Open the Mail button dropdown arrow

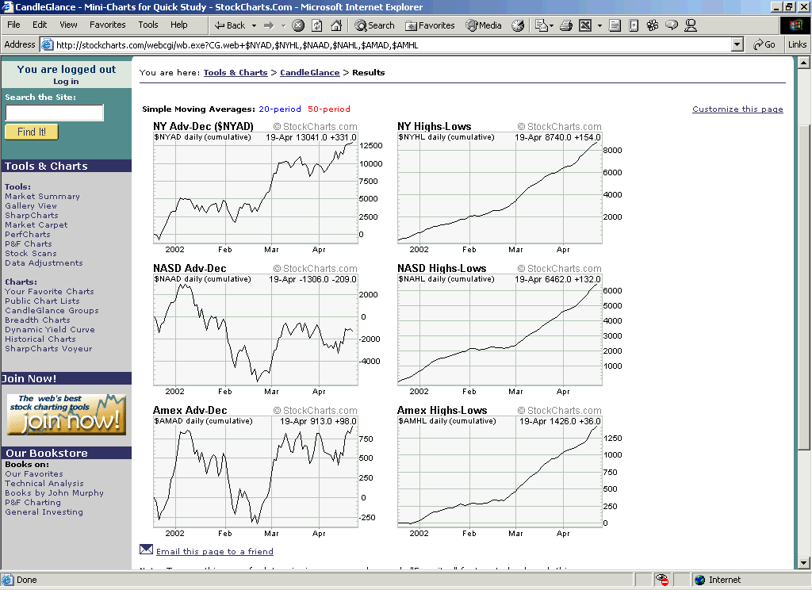552,25
